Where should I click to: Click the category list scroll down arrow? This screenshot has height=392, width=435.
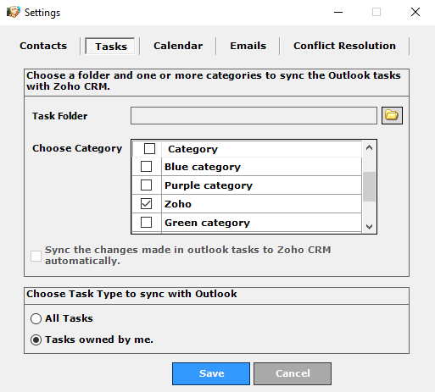pos(369,226)
